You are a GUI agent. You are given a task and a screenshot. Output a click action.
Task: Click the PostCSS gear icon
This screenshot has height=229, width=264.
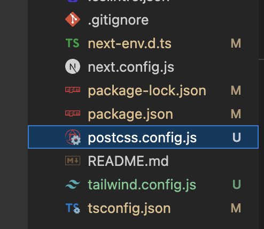tap(73, 137)
